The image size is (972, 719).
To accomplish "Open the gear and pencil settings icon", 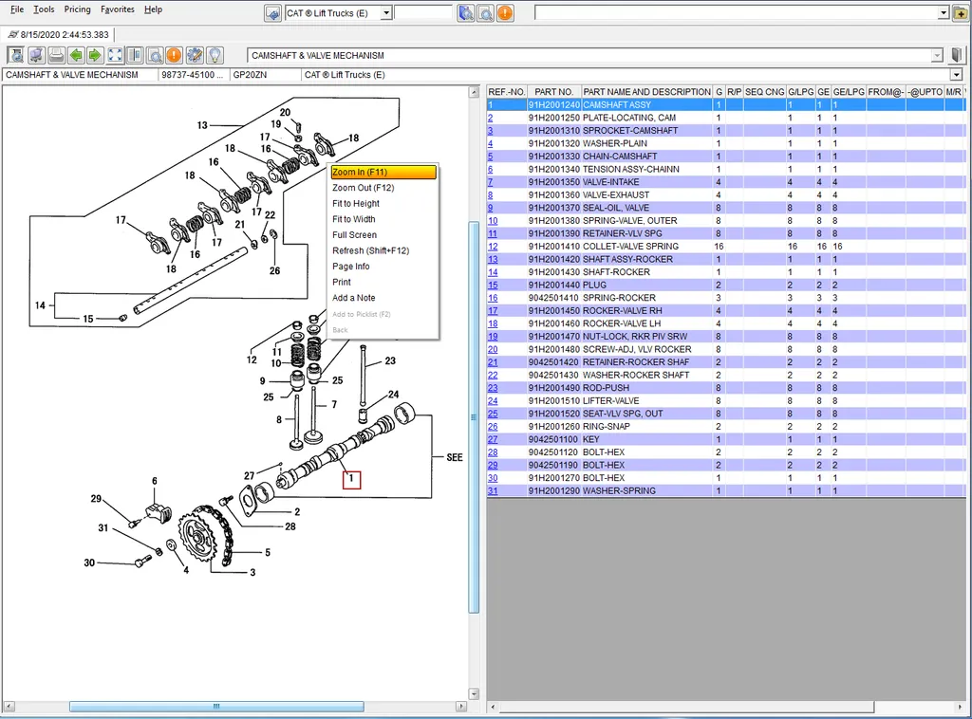I will (x=195, y=55).
